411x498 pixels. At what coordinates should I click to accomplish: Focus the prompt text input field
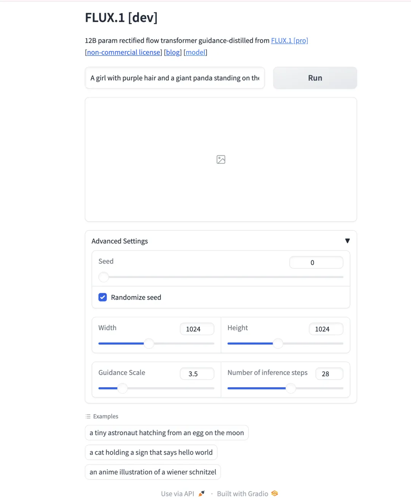(x=175, y=78)
